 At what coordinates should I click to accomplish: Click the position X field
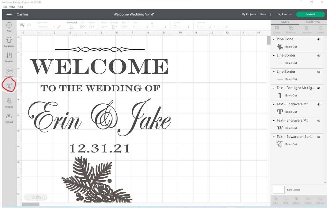coord(205,27)
